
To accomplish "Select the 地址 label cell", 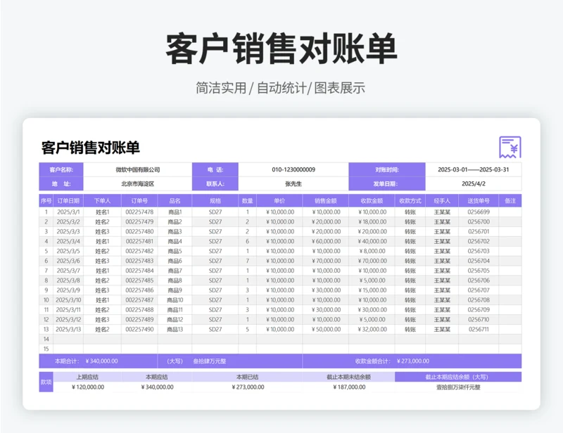I will click(61, 183).
